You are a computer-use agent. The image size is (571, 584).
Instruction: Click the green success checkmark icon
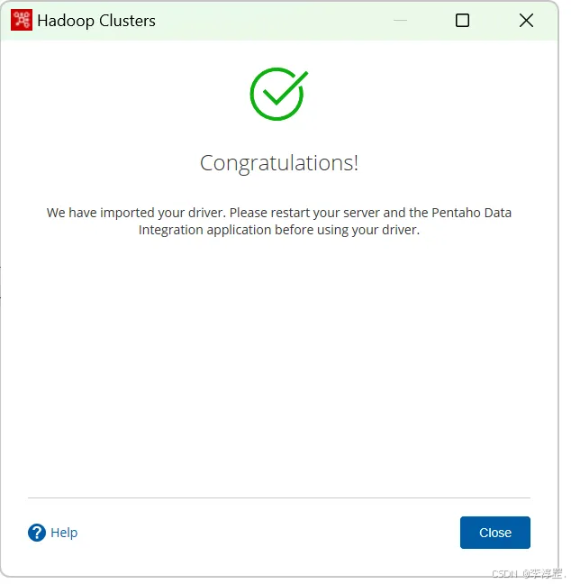280,95
